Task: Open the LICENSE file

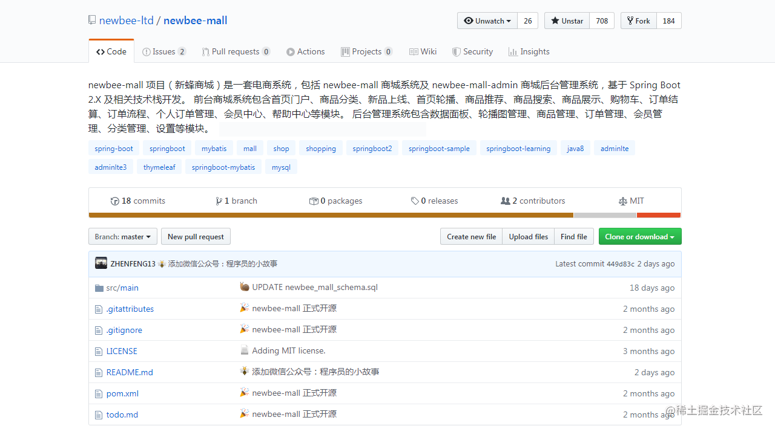Action: pos(122,352)
